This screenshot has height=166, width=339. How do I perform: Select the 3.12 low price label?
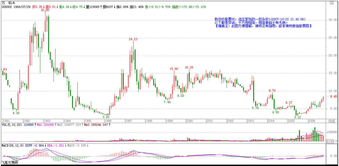pyautogui.click(x=297, y=117)
